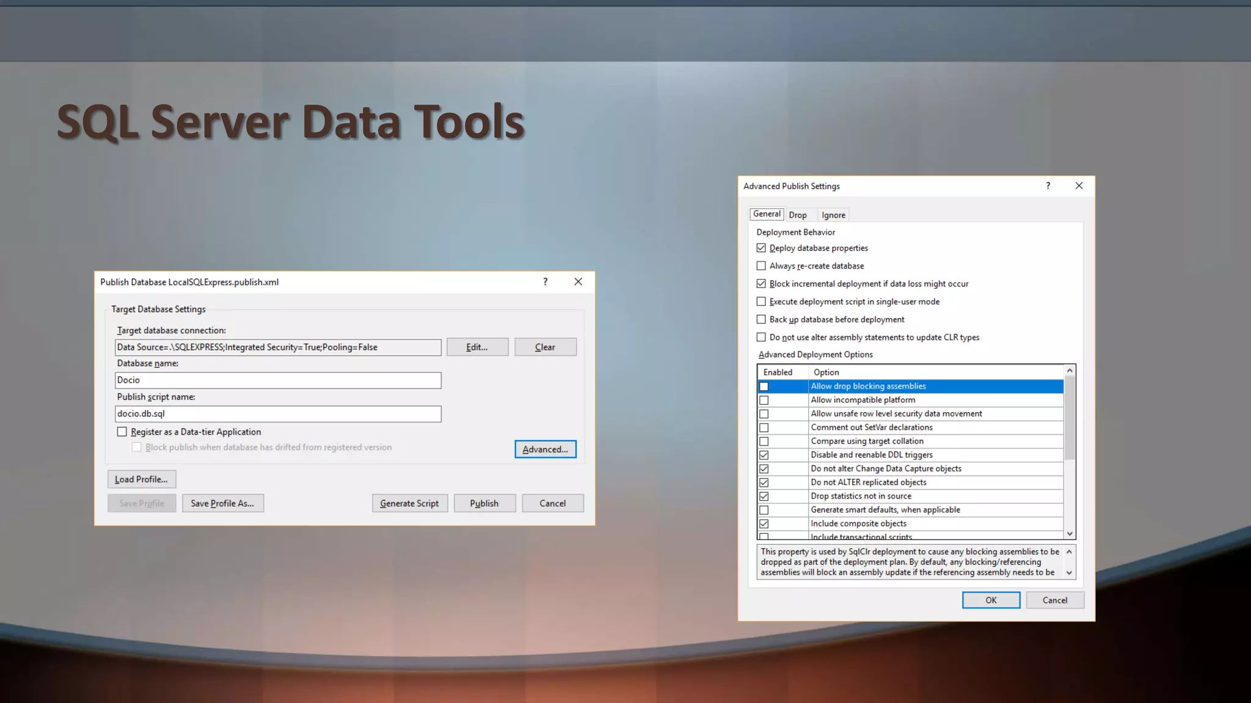The image size is (1251, 703).
Task: Enable Execute deployment script in single-user mode
Action: (761, 301)
